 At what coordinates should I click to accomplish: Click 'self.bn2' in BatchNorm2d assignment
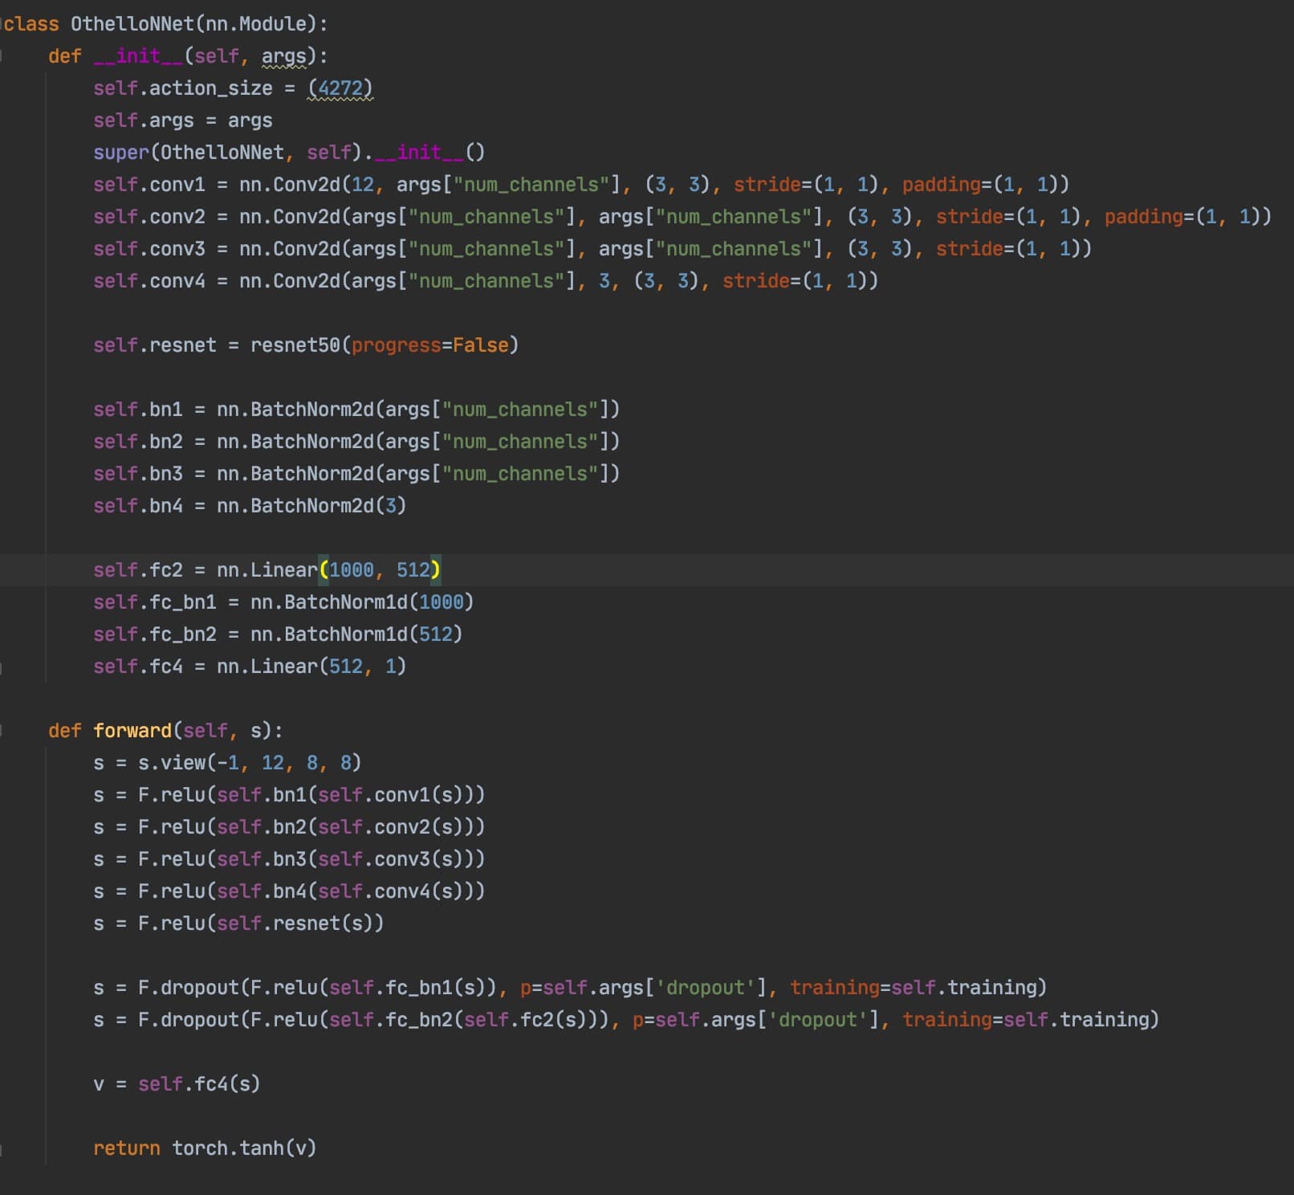(x=138, y=442)
